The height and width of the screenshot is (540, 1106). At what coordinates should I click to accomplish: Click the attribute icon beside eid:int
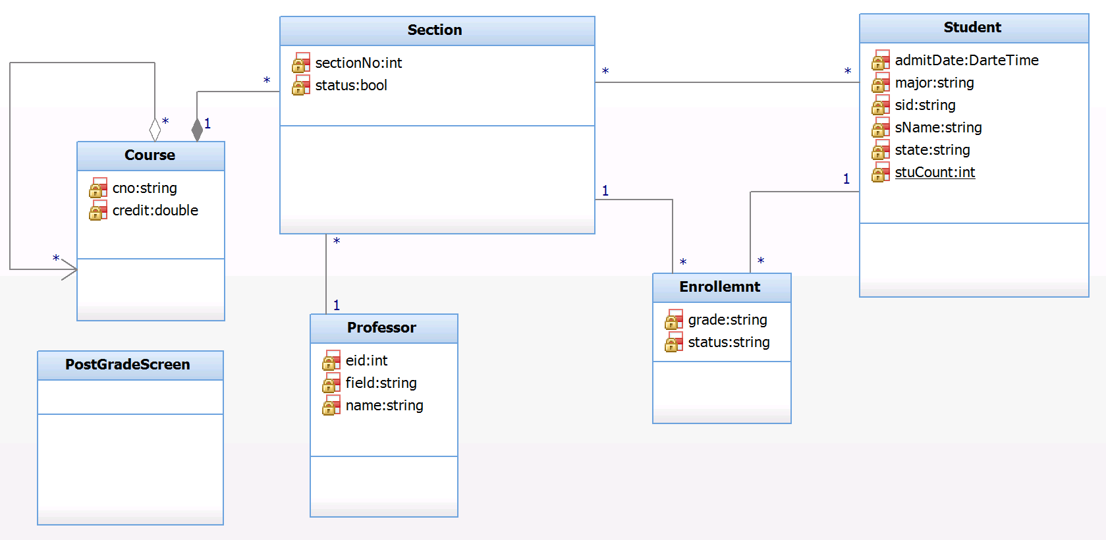[331, 361]
